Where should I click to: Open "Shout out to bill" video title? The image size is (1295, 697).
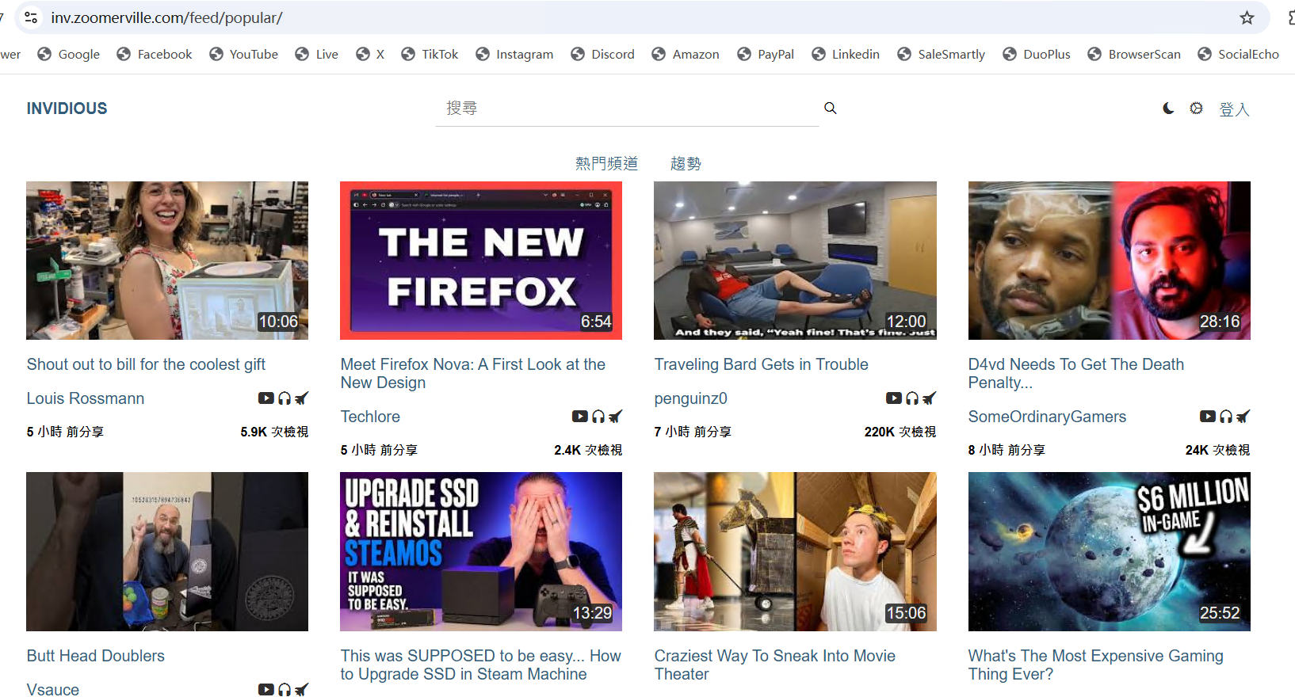(x=146, y=364)
